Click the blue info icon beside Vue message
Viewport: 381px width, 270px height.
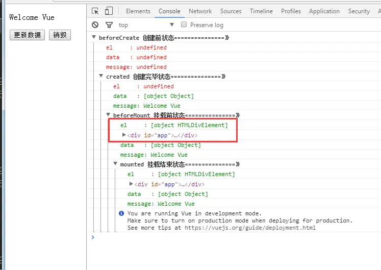(x=121, y=213)
